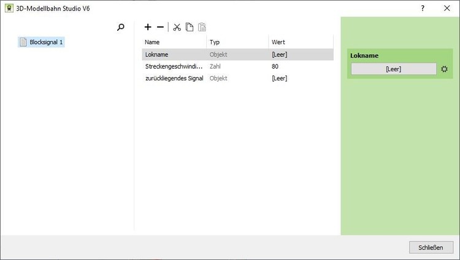Click the Blocksignal 1 document icon
The height and width of the screenshot is (260, 460).
coord(23,42)
